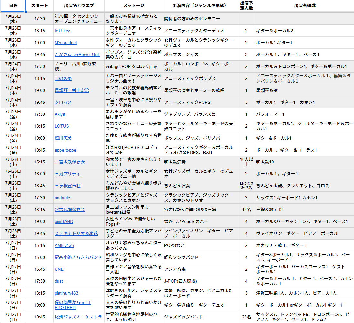The image size is (354, 323).
Task: Open the 宮古民謡保存会 link
Action: tap(69, 210)
